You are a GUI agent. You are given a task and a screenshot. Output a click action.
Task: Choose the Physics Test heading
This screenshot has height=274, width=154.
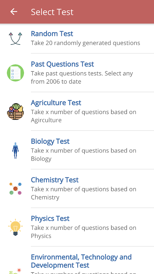[50, 219]
